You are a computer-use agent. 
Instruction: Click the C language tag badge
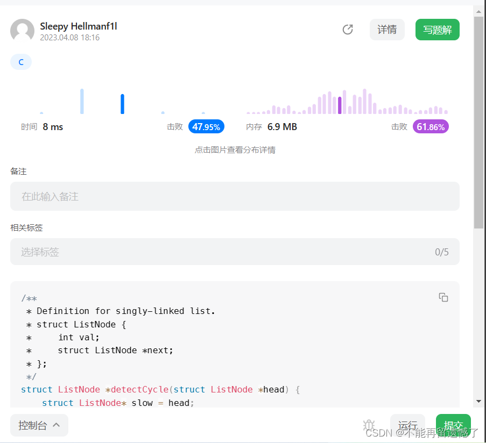coord(21,62)
